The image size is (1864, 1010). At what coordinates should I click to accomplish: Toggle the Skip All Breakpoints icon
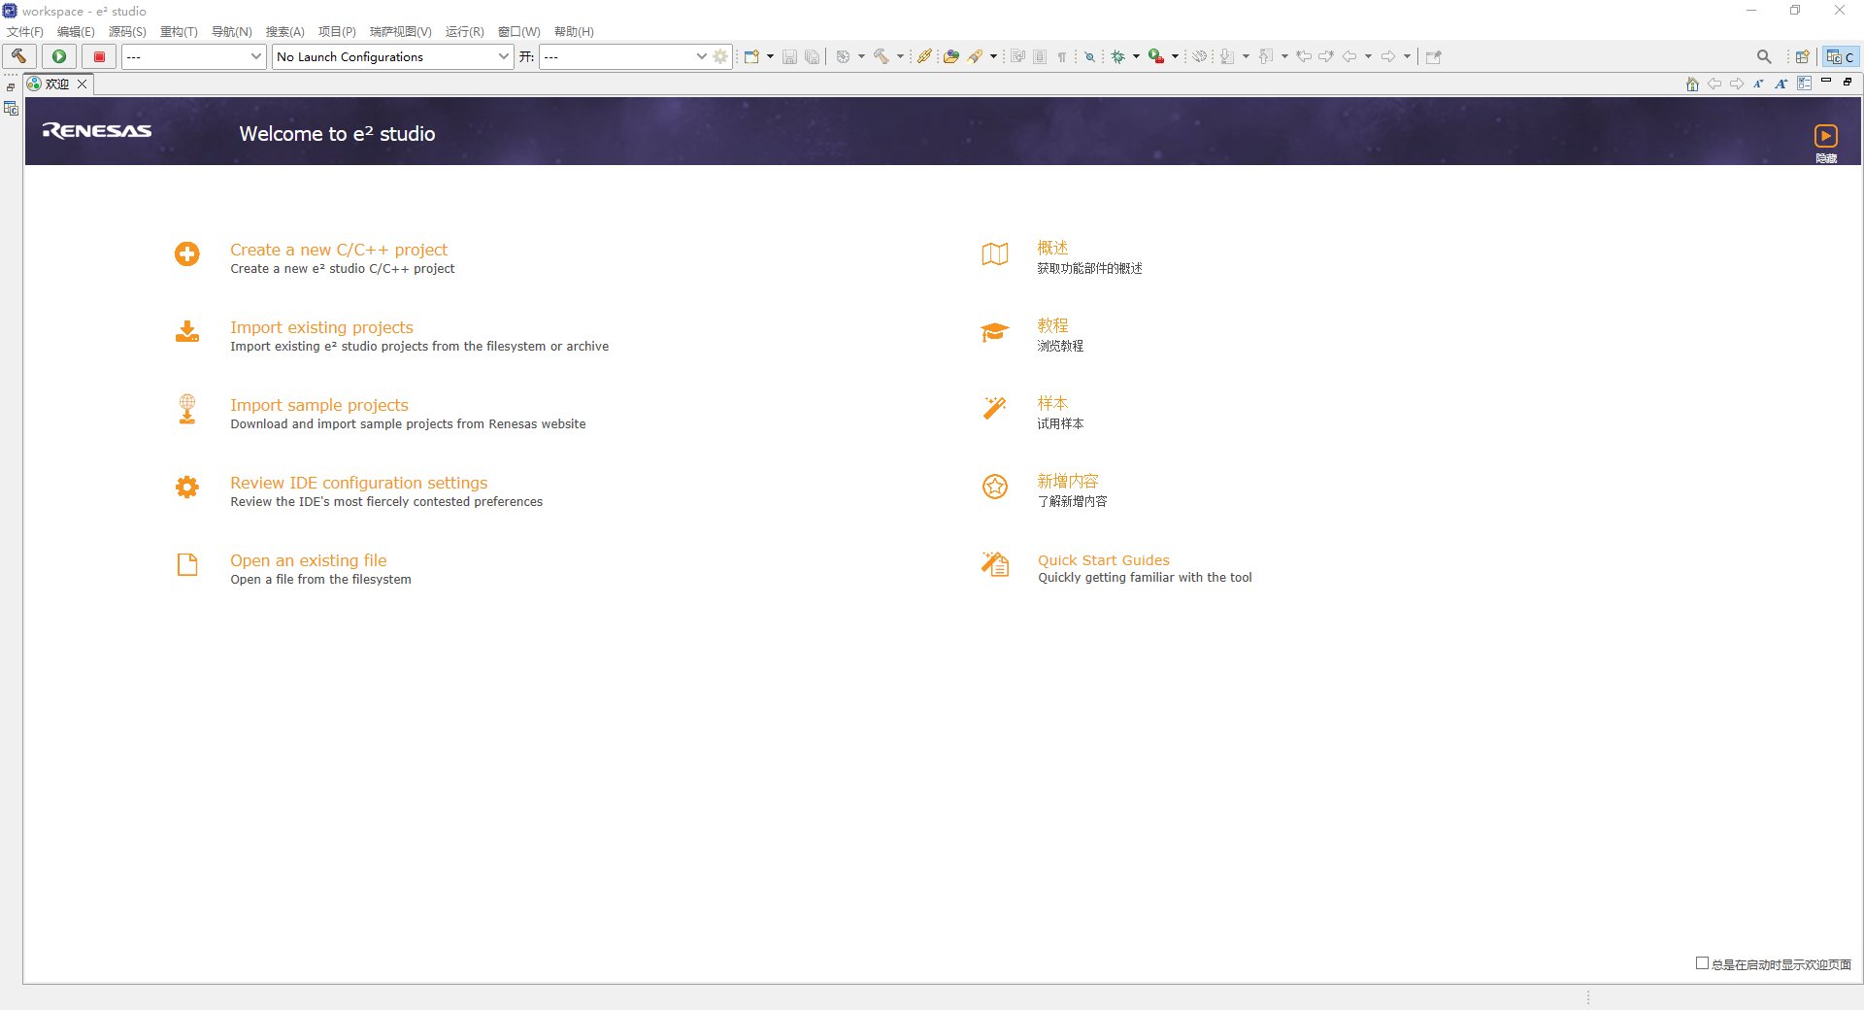(x=1089, y=56)
